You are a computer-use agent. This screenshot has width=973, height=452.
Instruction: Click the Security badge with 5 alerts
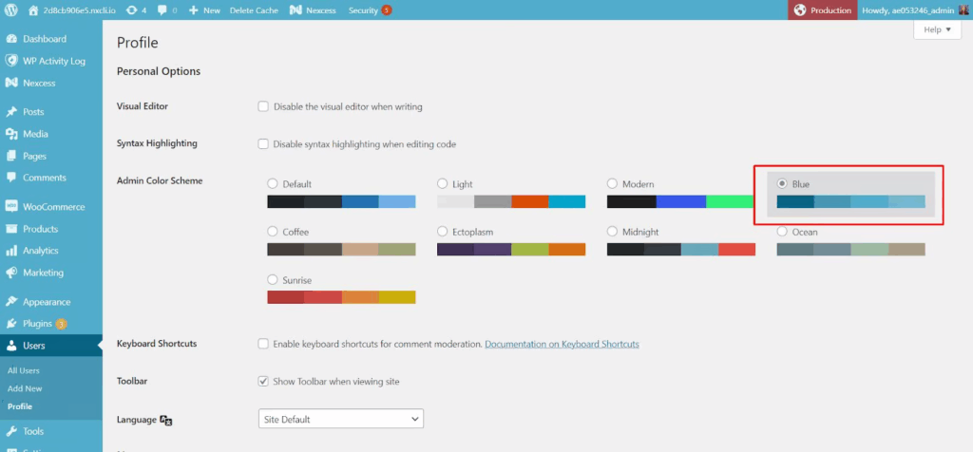(387, 10)
